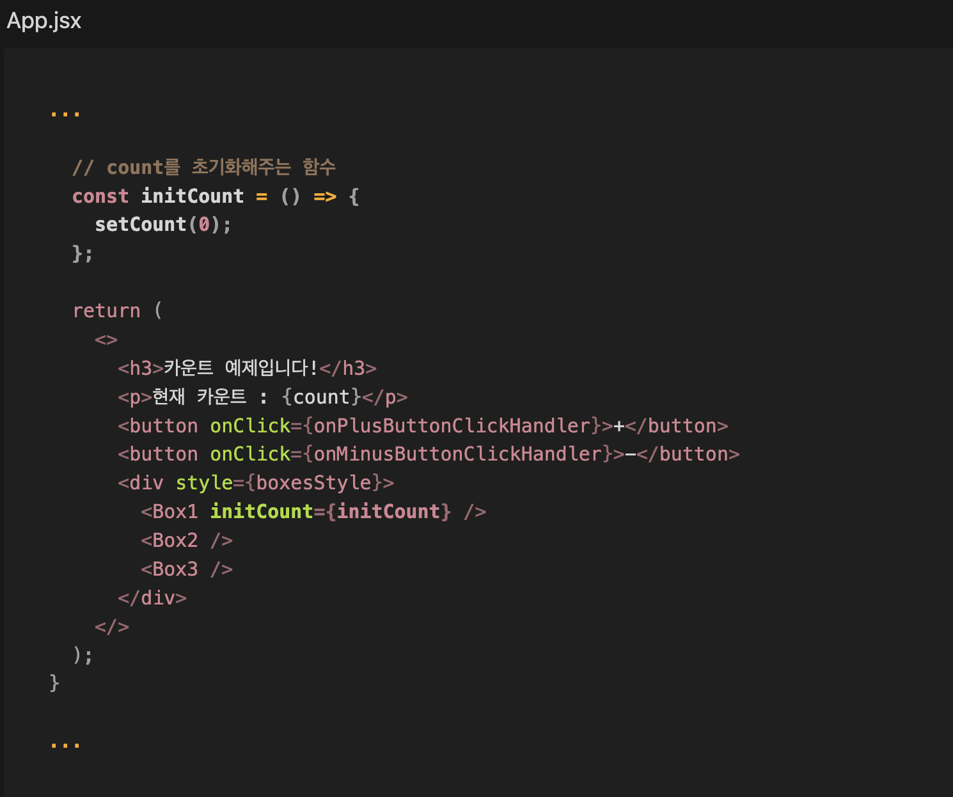Image resolution: width=953 pixels, height=797 pixels.
Task: Click the onMinusButtonClickHandler button line
Action: click(x=429, y=454)
